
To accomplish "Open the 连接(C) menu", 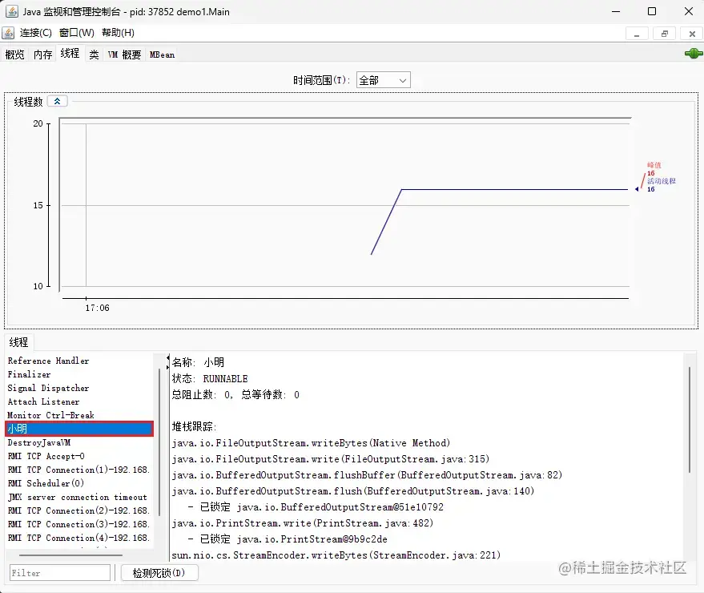I will click(x=35, y=33).
